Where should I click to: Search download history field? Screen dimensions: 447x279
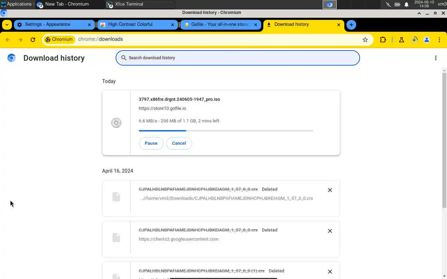238,58
